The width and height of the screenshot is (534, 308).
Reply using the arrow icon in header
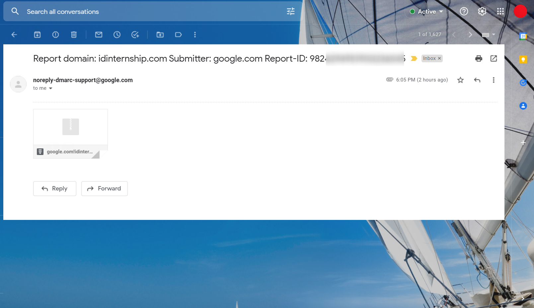[x=477, y=80]
